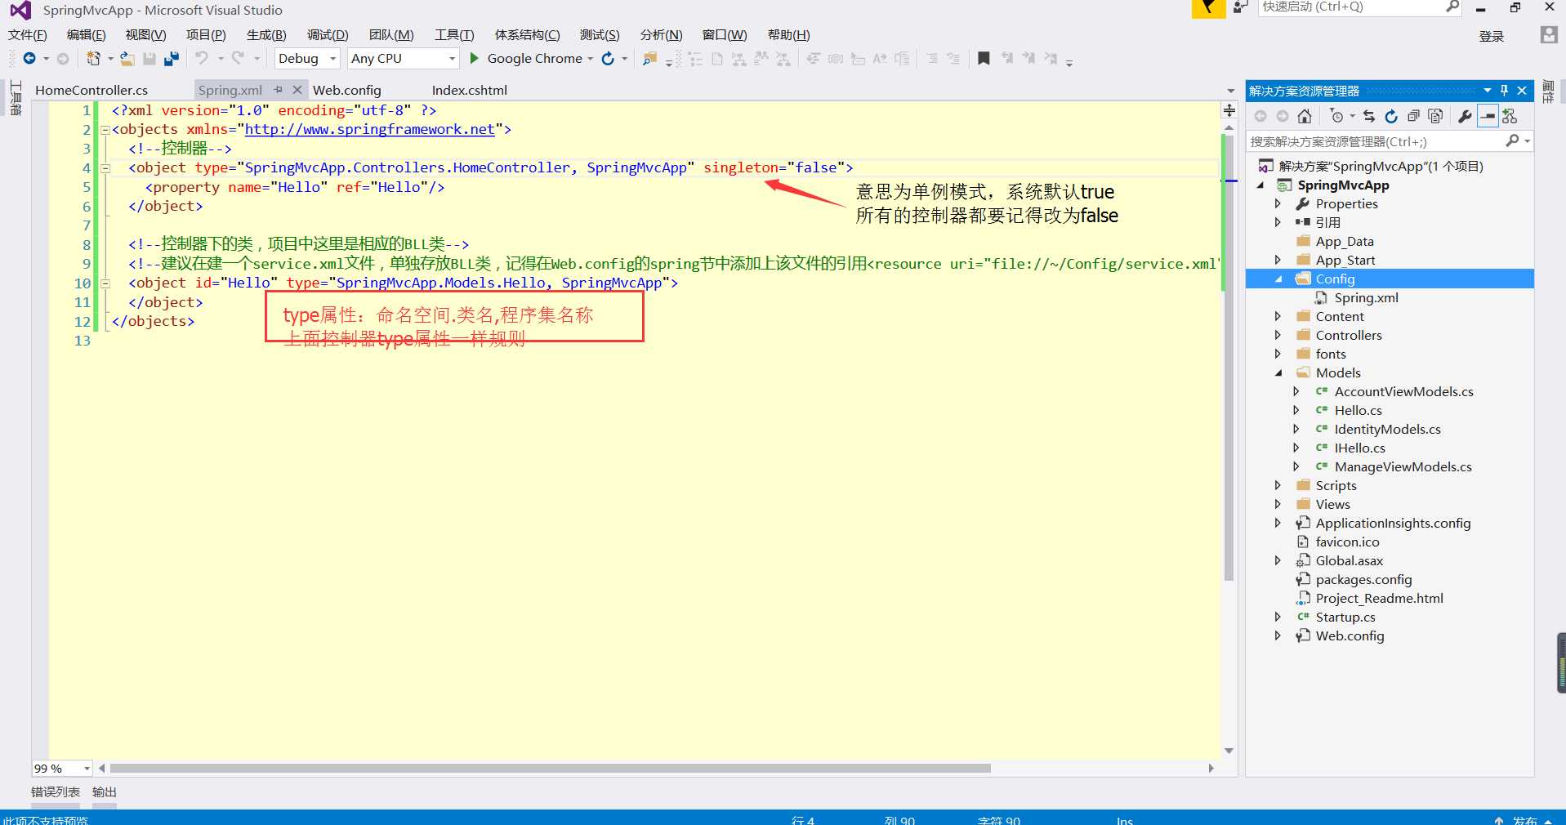Open the 工具(T) menu
The image size is (1566, 825).
(x=454, y=35)
